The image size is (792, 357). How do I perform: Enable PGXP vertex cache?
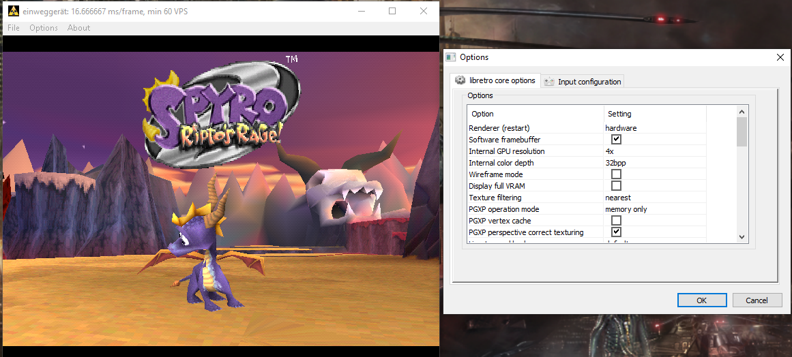[616, 221]
